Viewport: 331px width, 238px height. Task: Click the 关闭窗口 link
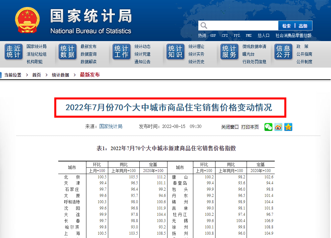pyautogui.click(x=230, y=127)
